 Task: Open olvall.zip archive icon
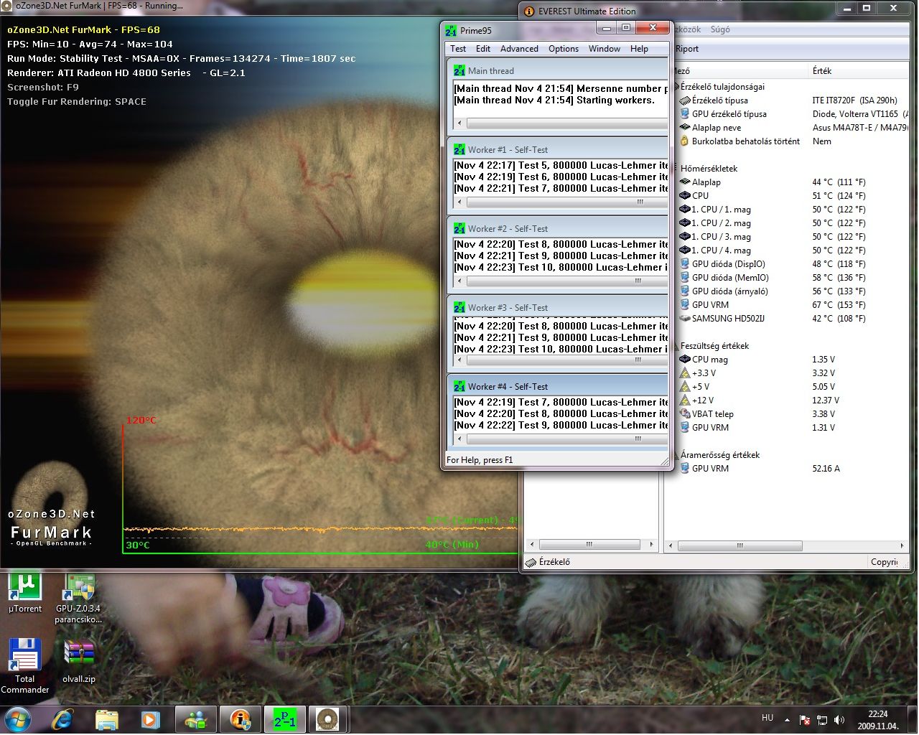point(79,661)
